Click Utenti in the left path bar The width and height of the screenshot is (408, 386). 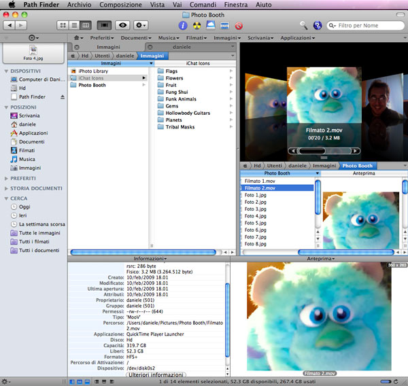click(x=102, y=56)
